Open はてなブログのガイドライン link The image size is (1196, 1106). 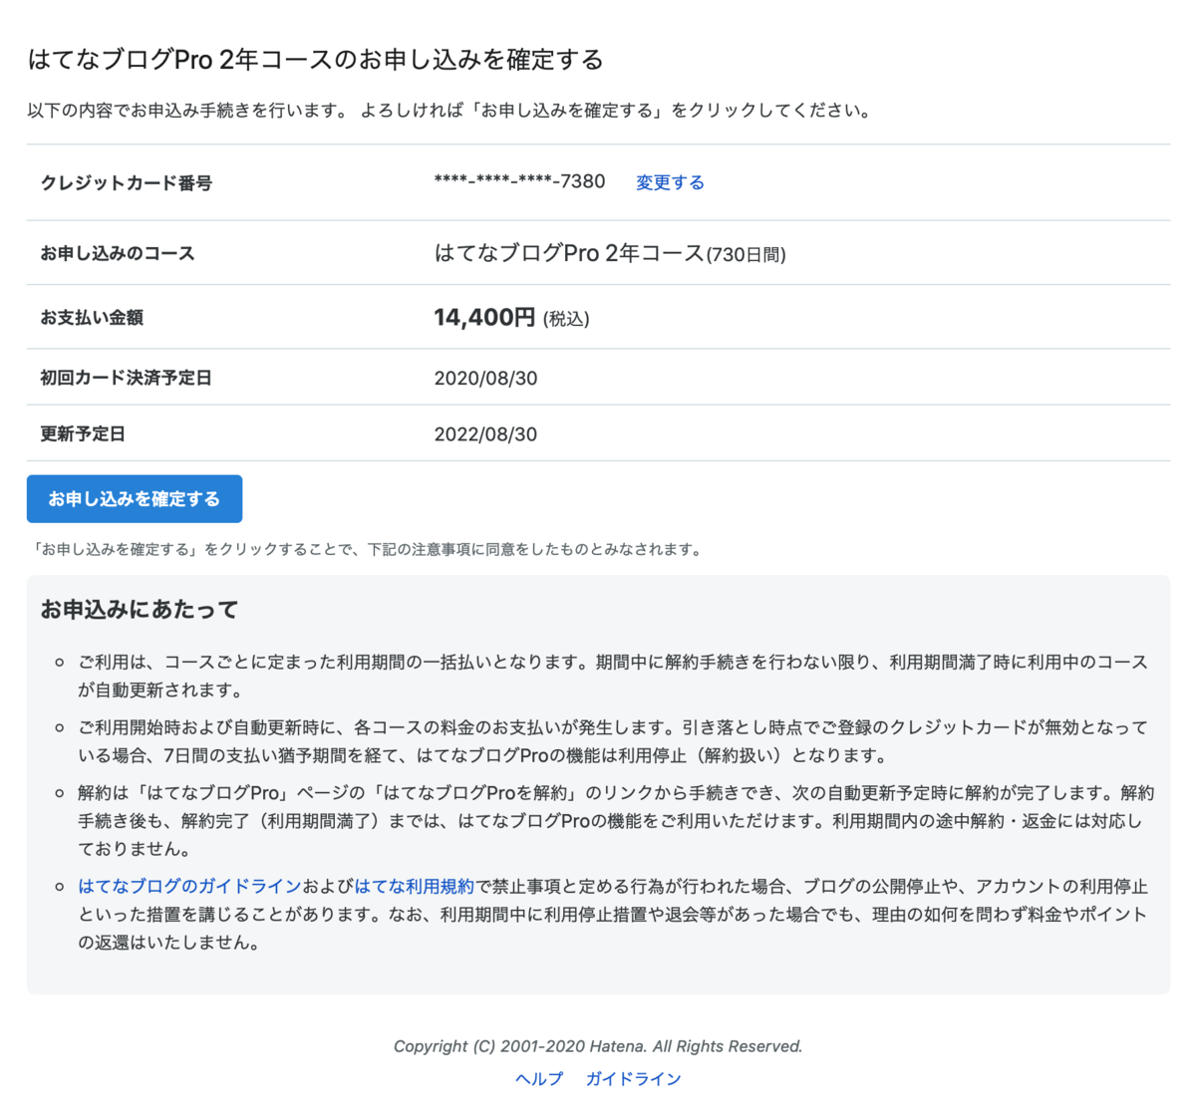189,886
